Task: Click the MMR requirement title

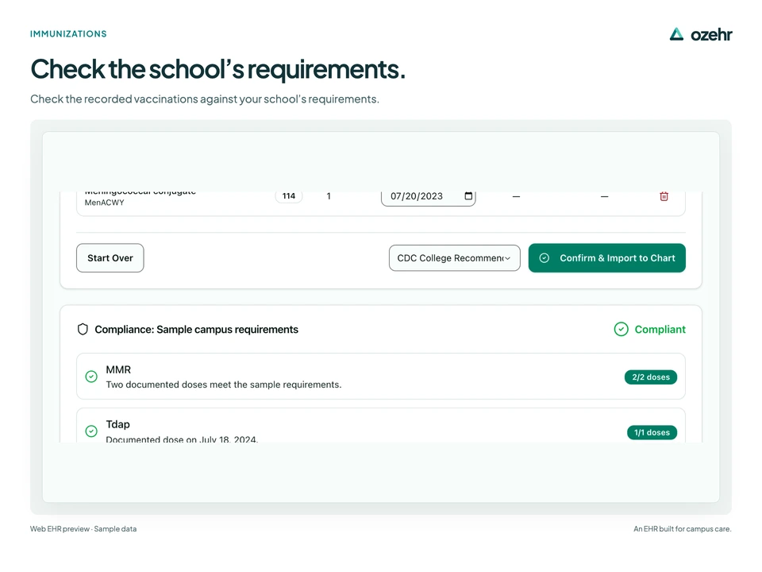Action: point(118,369)
